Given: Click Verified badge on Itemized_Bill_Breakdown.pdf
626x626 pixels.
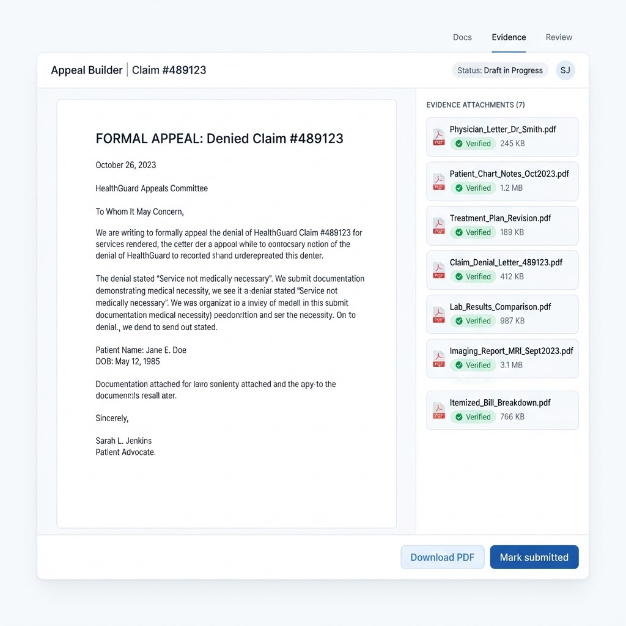Looking at the screenshot, I should (473, 417).
